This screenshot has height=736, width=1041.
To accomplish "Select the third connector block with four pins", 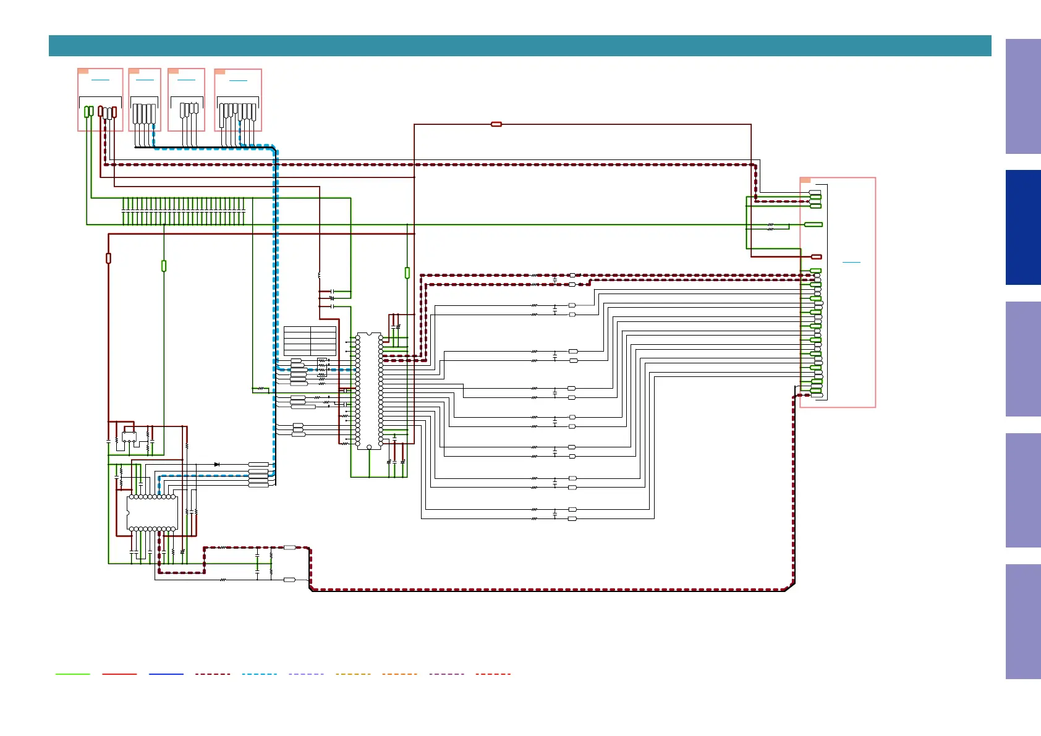I will (x=186, y=99).
